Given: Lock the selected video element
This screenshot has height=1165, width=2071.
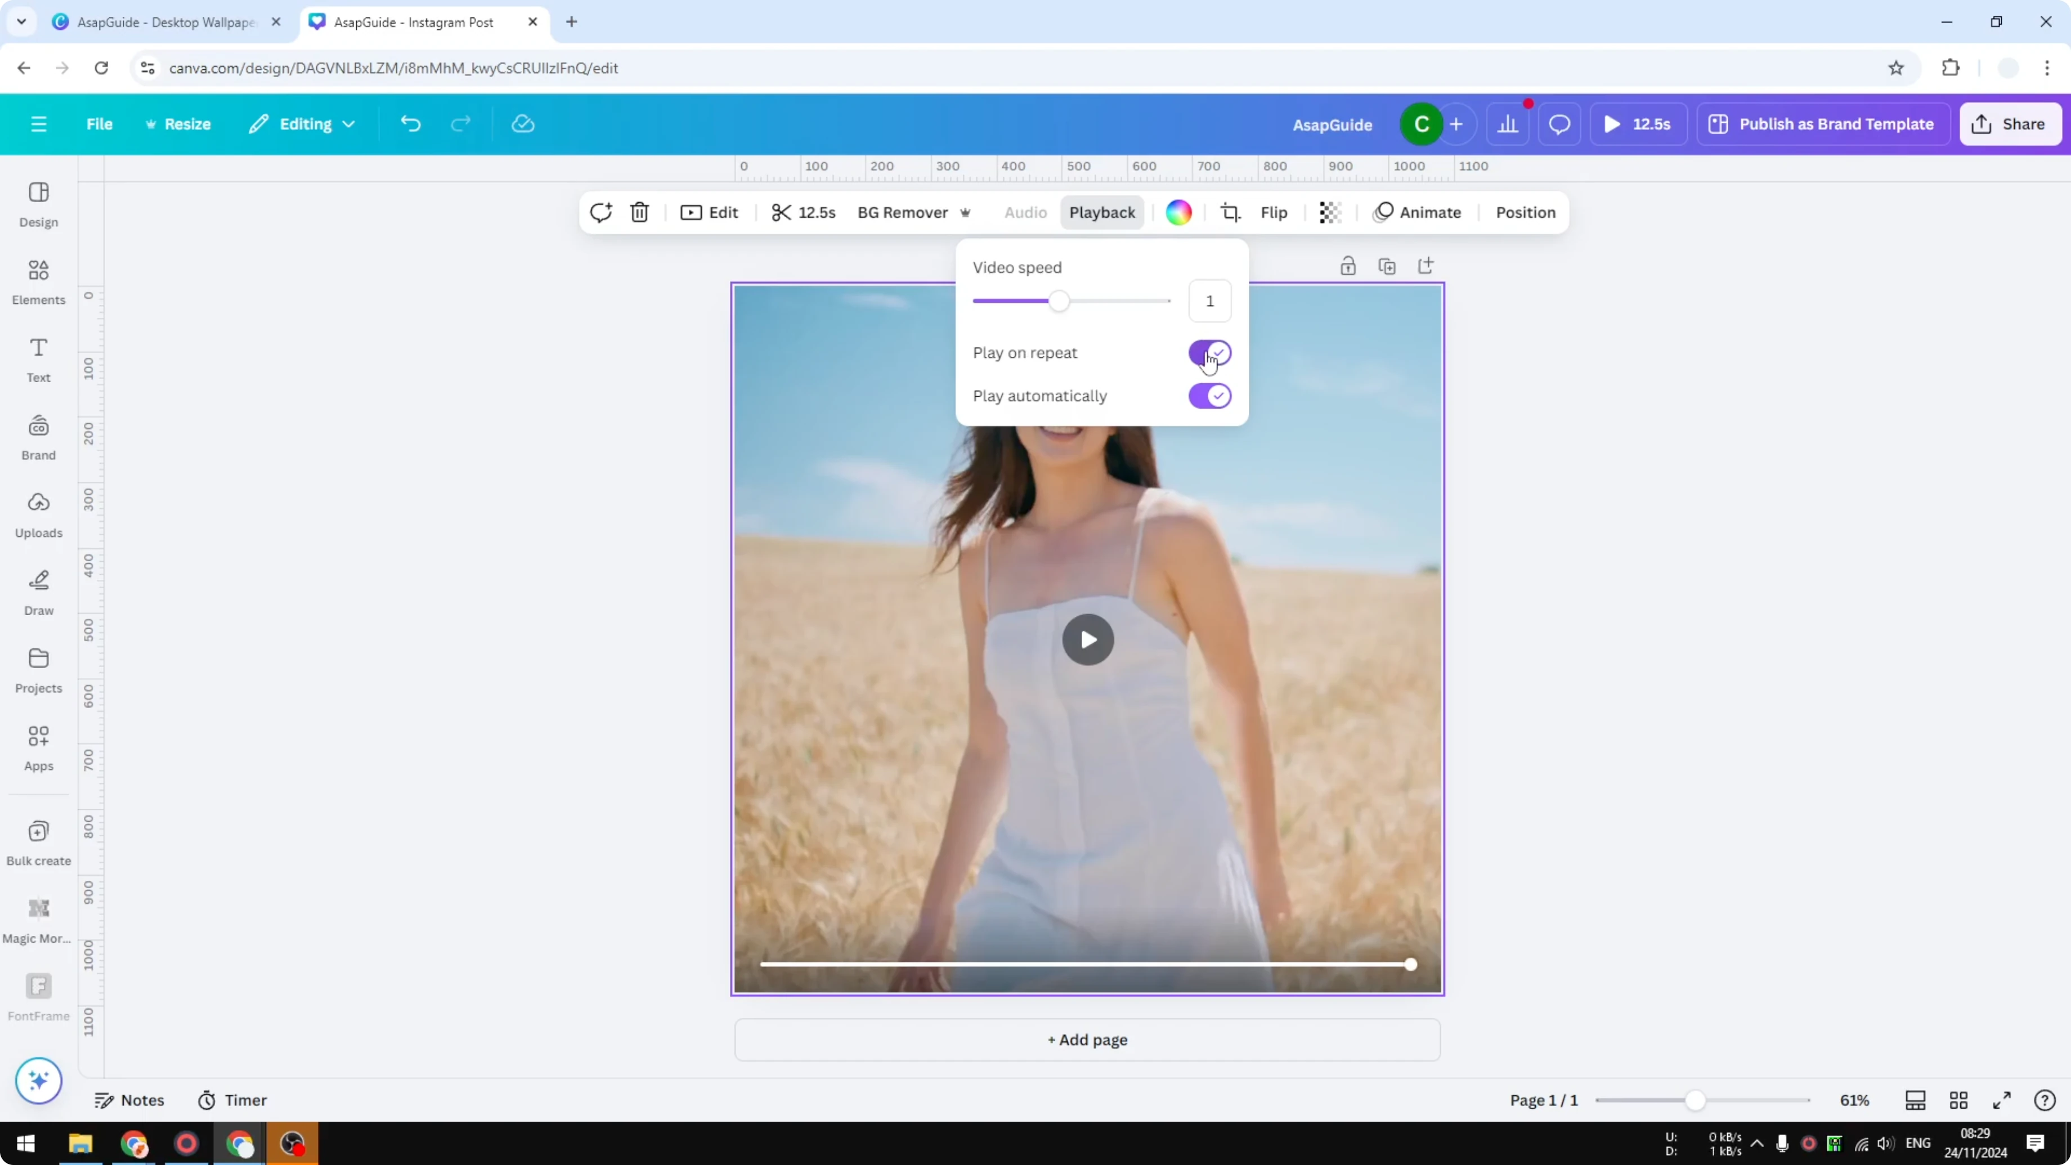Looking at the screenshot, I should coord(1348,265).
